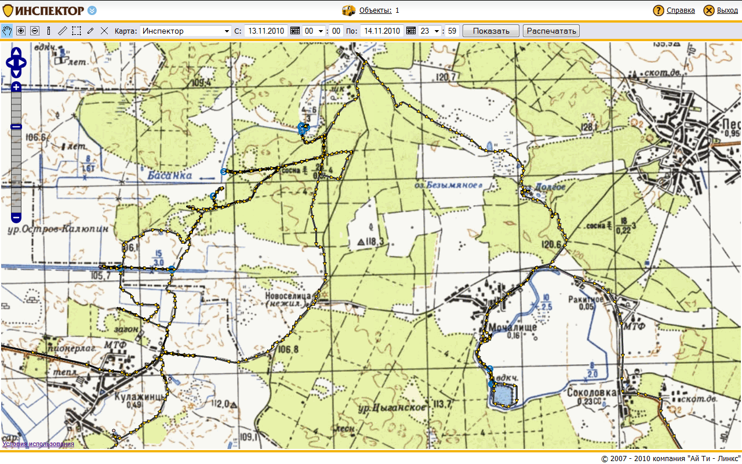This screenshot has height=464, width=742.
Task: Pan map down with navigation arrow
Action: (16, 72)
